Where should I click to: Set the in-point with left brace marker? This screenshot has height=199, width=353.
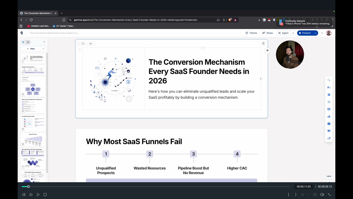click(288, 195)
